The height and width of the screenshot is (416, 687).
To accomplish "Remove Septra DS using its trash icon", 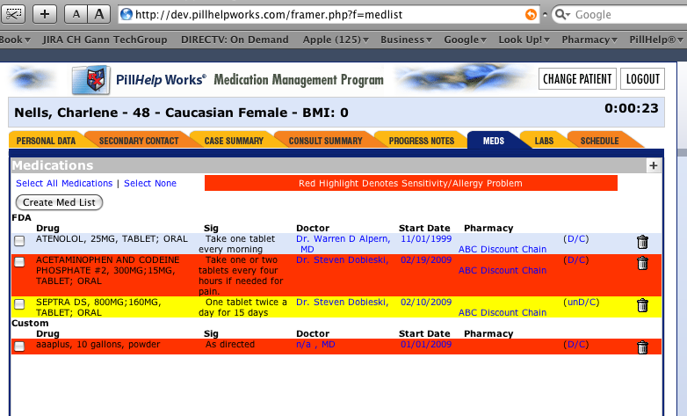I will [x=642, y=305].
